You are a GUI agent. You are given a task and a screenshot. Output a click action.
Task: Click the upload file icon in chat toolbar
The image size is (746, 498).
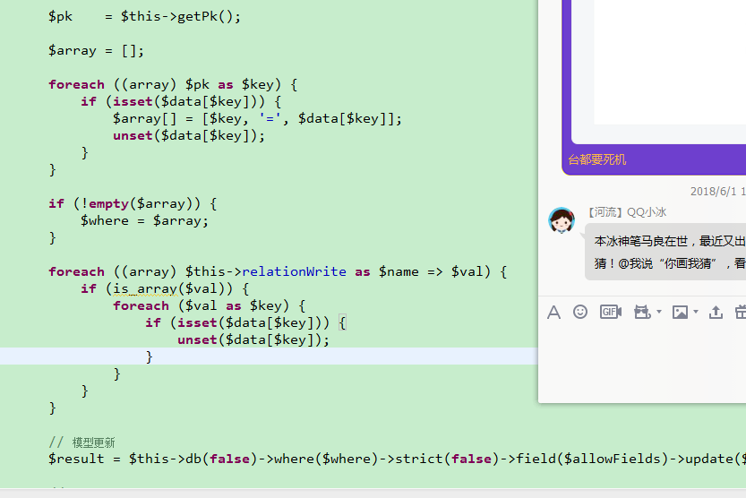[716, 312]
